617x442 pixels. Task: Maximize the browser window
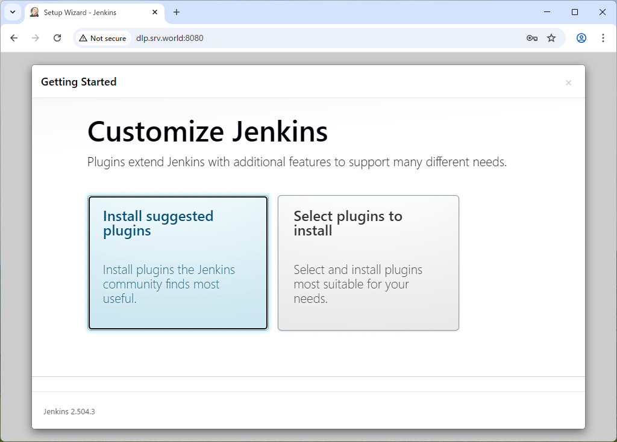574,12
